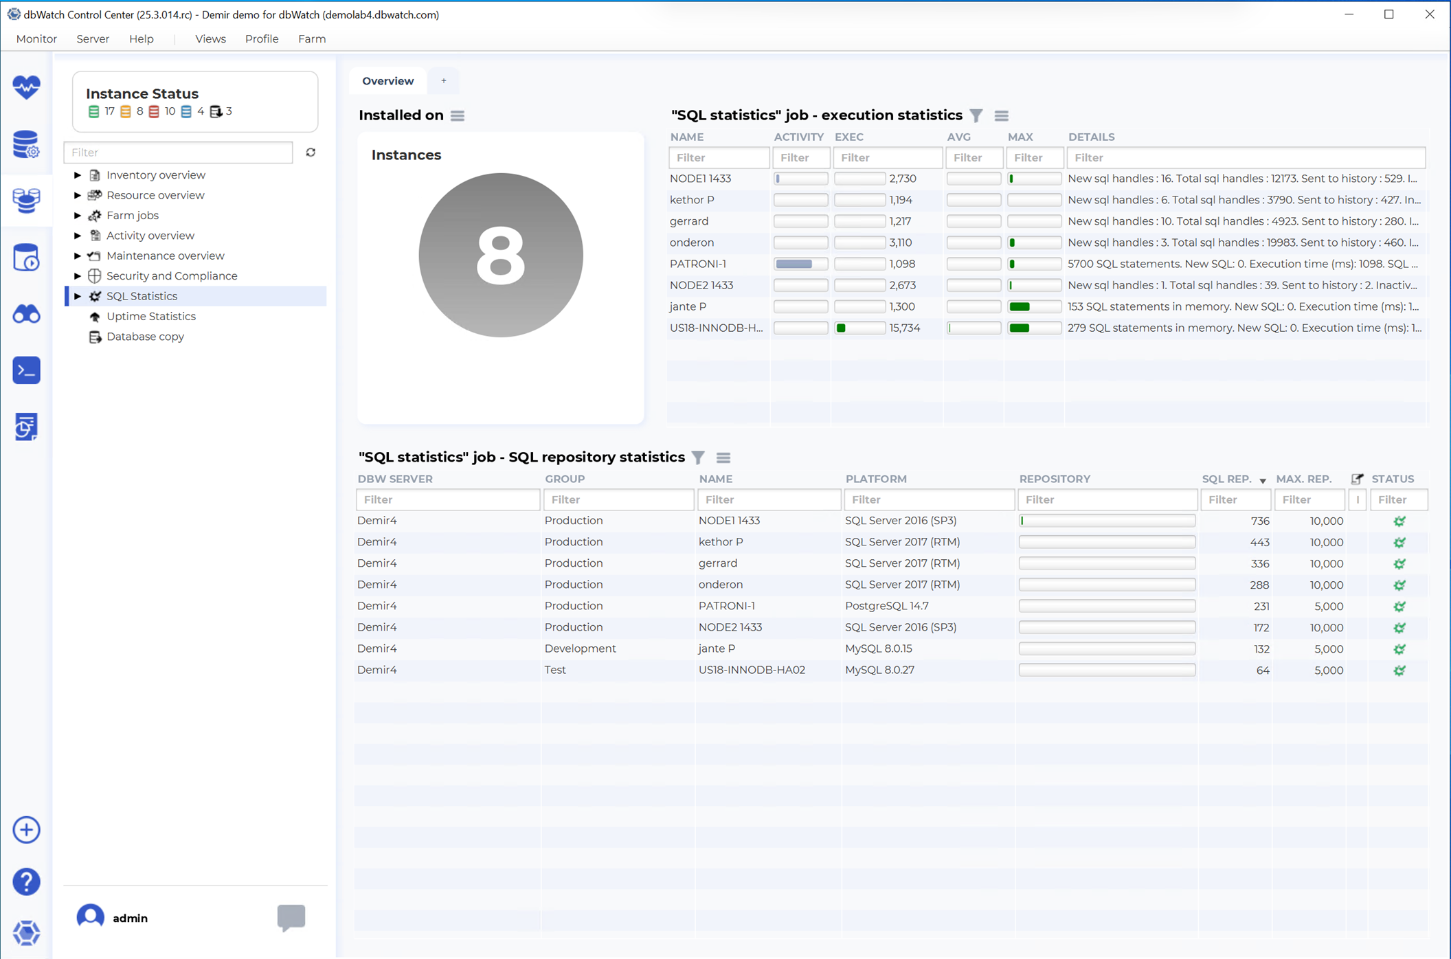This screenshot has height=959, width=1451.
Task: Open the hamburger menu next to Installed on
Action: pos(458,115)
